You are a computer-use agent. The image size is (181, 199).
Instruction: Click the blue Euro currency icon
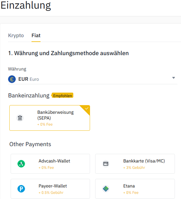click(x=12, y=79)
